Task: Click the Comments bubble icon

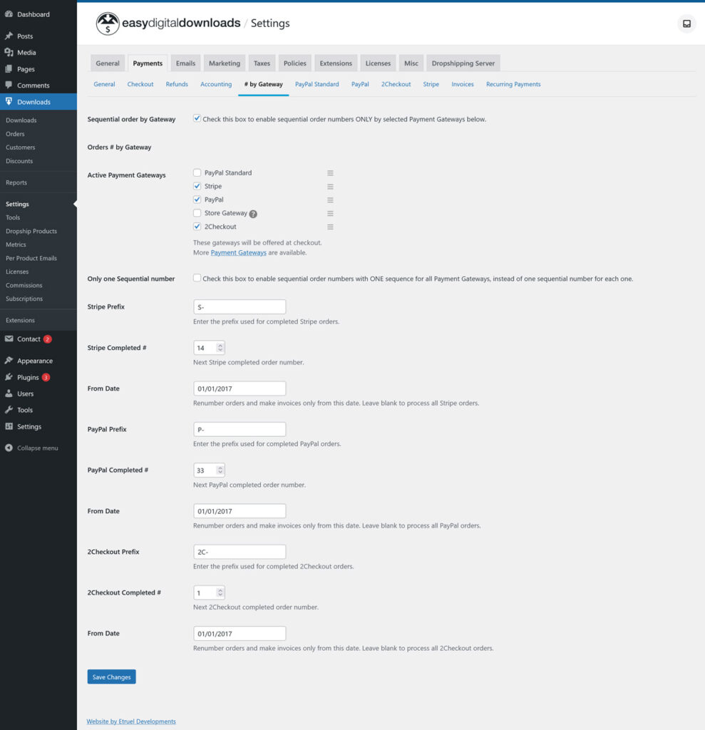Action: tap(9, 86)
